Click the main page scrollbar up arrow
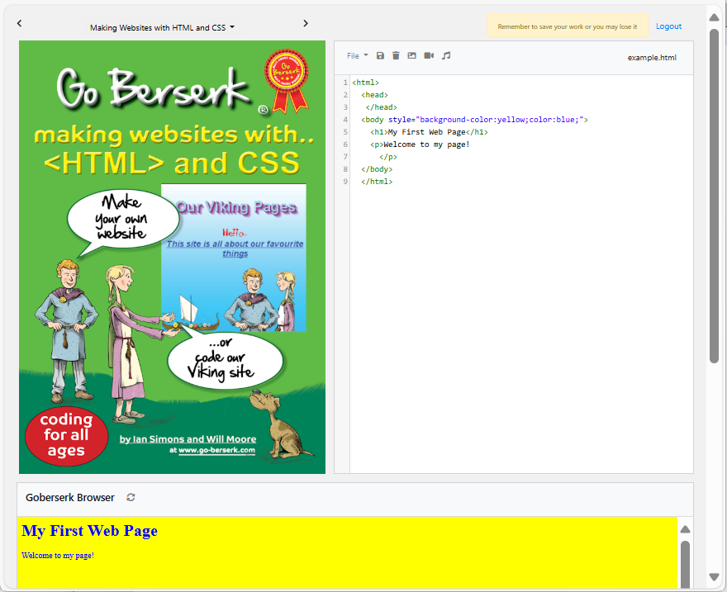 (x=714, y=17)
